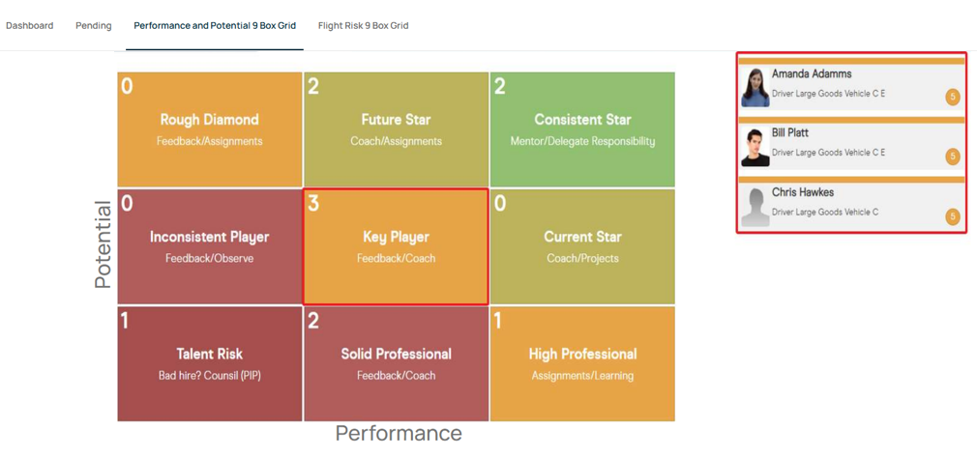The height and width of the screenshot is (457, 977).
Task: Click Amanda Adamms' profile photo
Action: tap(755, 88)
